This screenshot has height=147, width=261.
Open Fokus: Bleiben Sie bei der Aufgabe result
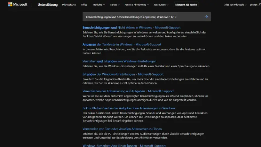coord(129,108)
